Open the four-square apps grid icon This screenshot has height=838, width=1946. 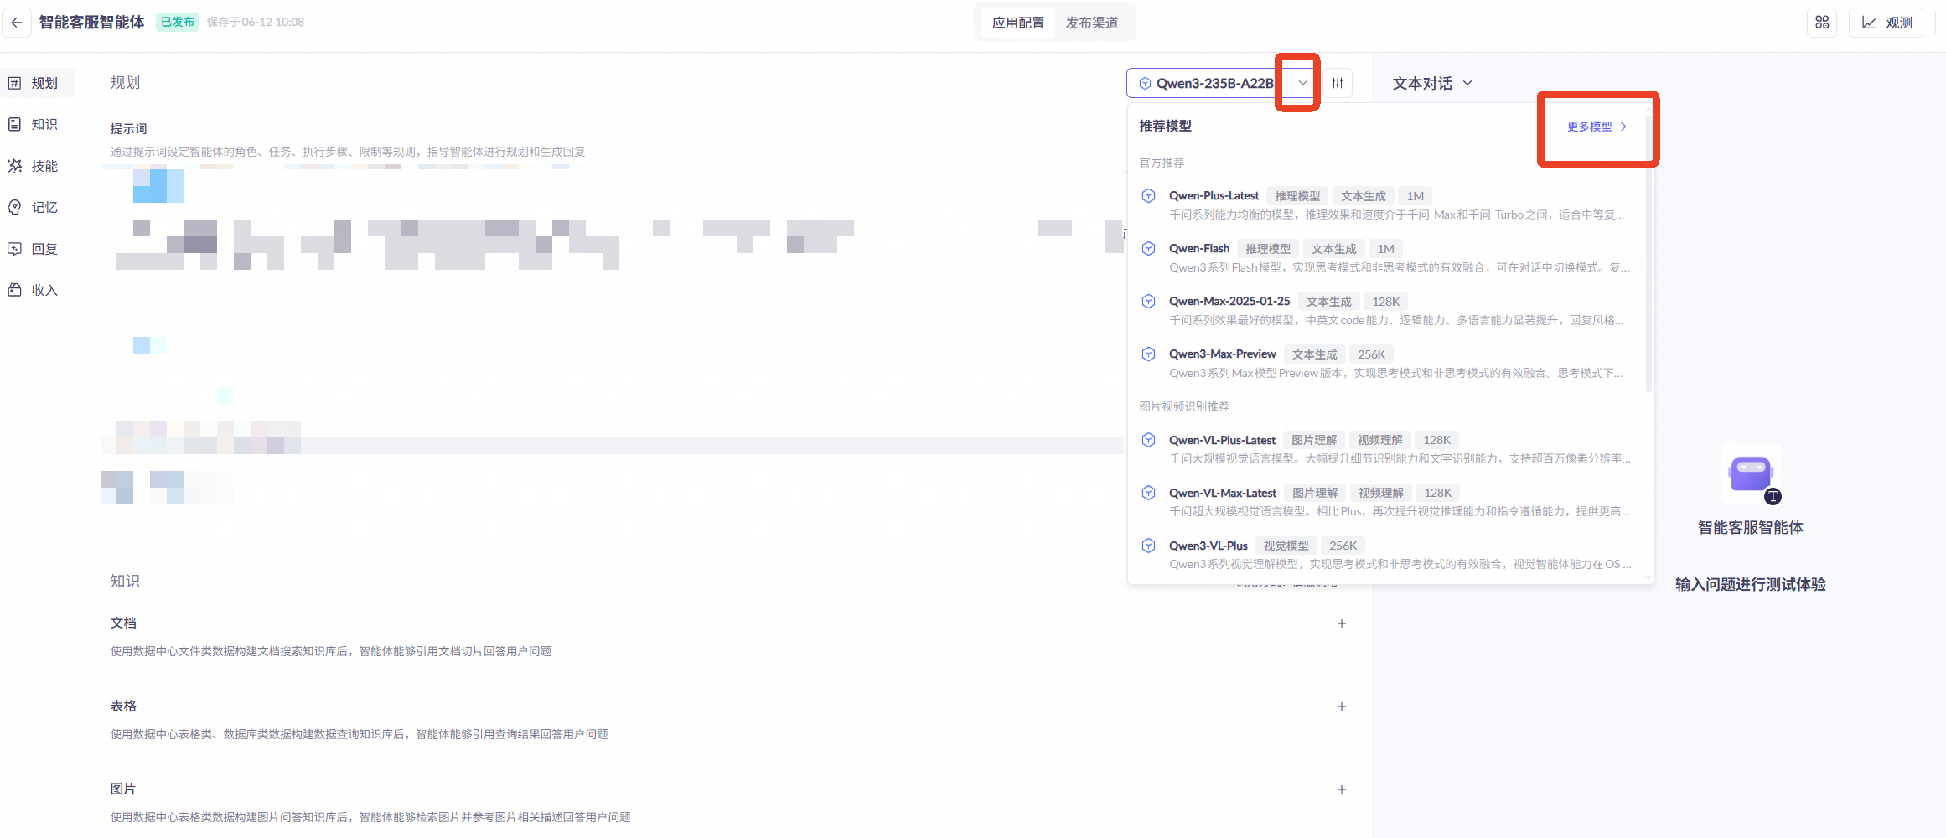pos(1822,23)
